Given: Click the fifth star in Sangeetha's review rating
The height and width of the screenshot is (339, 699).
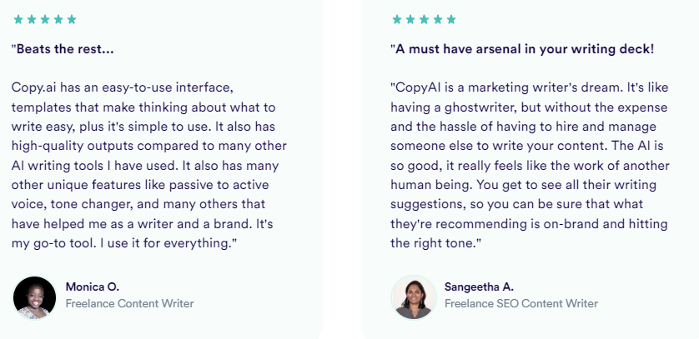Looking at the screenshot, I should (450, 19).
